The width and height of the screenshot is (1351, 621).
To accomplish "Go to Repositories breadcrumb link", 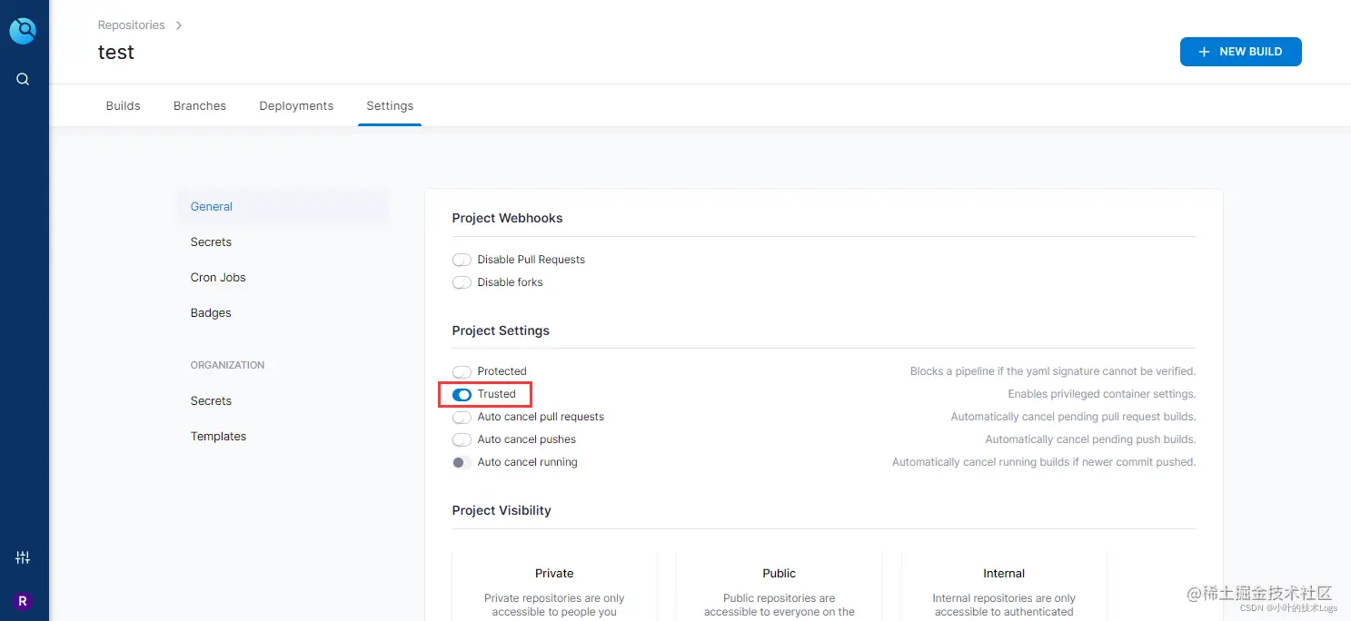I will 131,25.
